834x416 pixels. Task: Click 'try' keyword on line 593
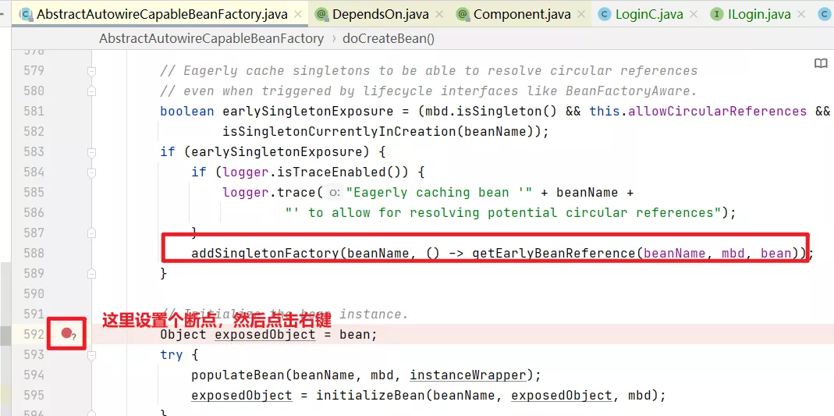(x=172, y=355)
